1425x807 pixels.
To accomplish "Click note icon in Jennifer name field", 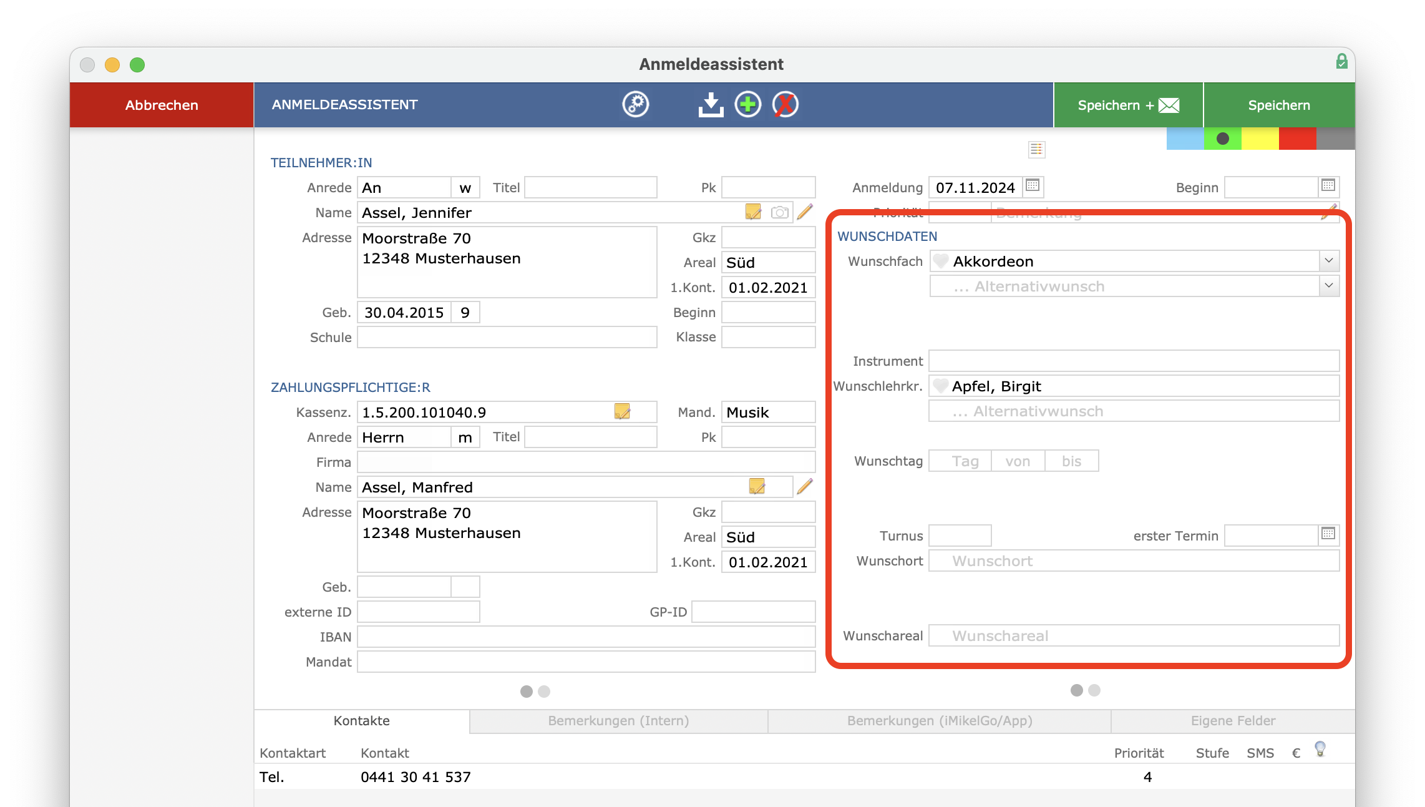I will 754,212.
